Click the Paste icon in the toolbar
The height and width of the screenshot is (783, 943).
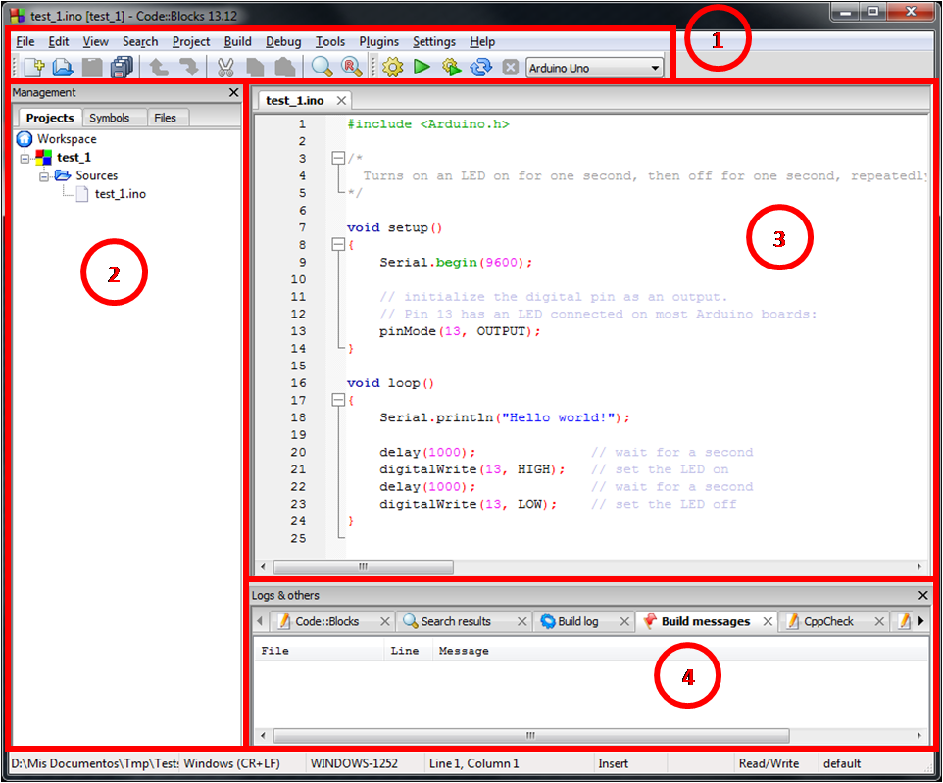pos(284,67)
